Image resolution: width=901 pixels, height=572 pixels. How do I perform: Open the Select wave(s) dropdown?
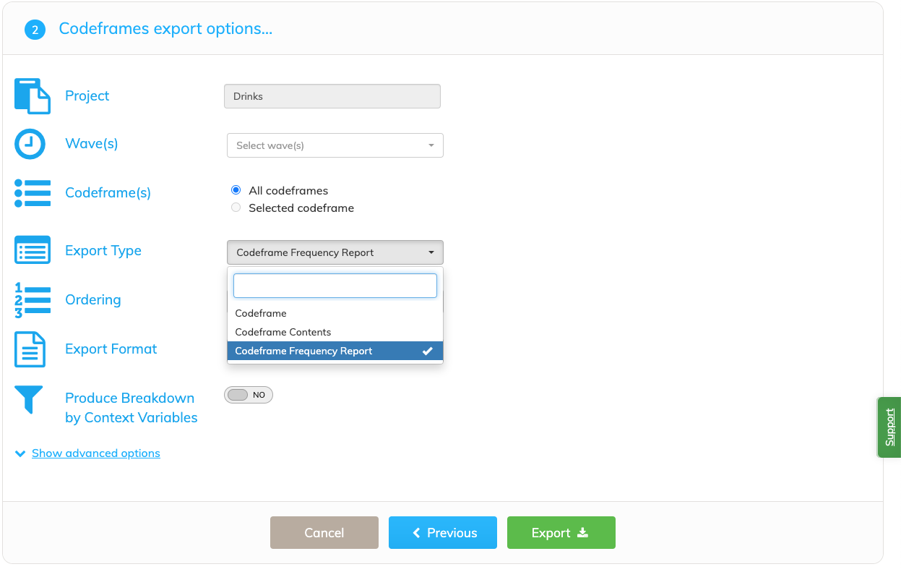(x=335, y=145)
